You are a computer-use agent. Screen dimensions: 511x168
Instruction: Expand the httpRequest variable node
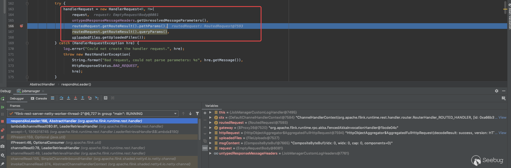(x=210, y=133)
